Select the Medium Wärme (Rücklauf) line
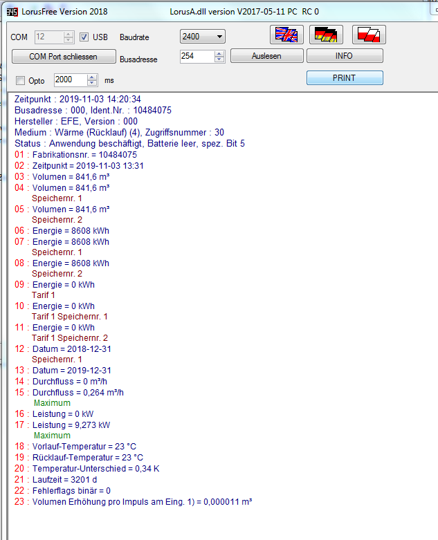 pyautogui.click(x=119, y=133)
